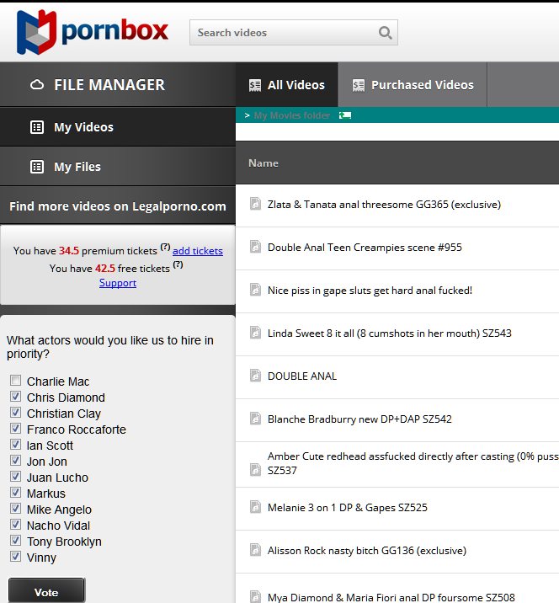Check the Charlie Mac checkbox

pyautogui.click(x=15, y=382)
